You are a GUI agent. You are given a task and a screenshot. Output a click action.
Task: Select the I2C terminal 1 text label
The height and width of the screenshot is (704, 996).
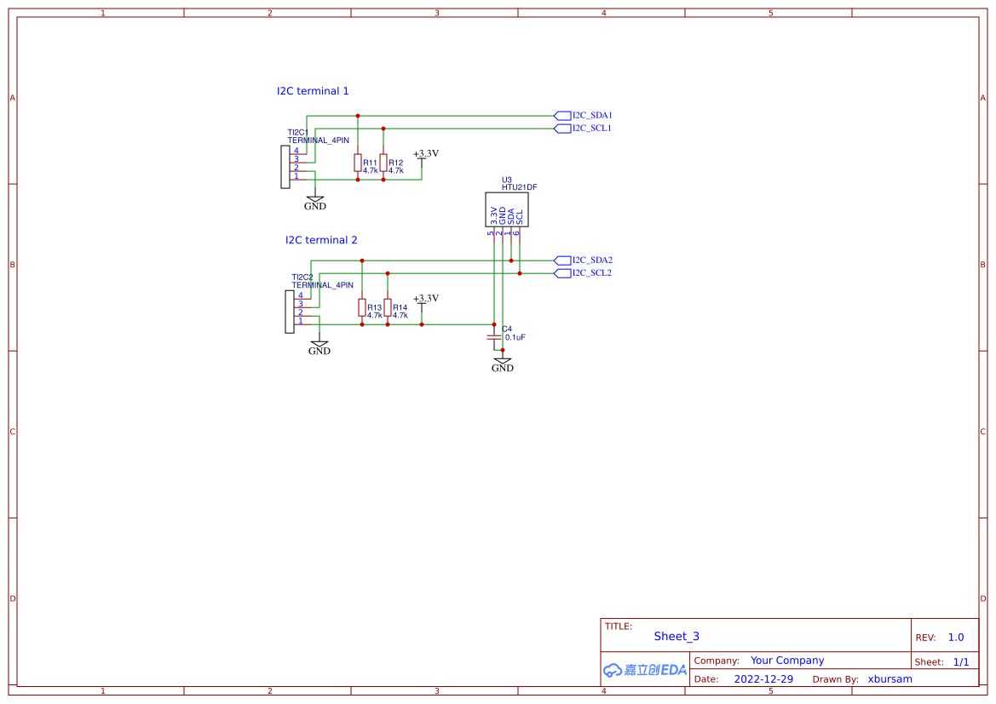click(x=312, y=90)
